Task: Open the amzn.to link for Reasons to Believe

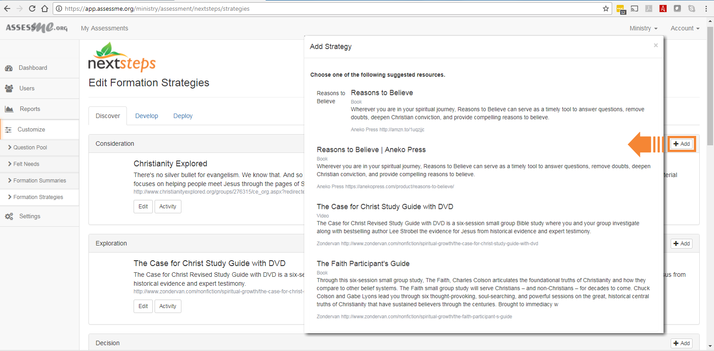Action: coord(402,130)
